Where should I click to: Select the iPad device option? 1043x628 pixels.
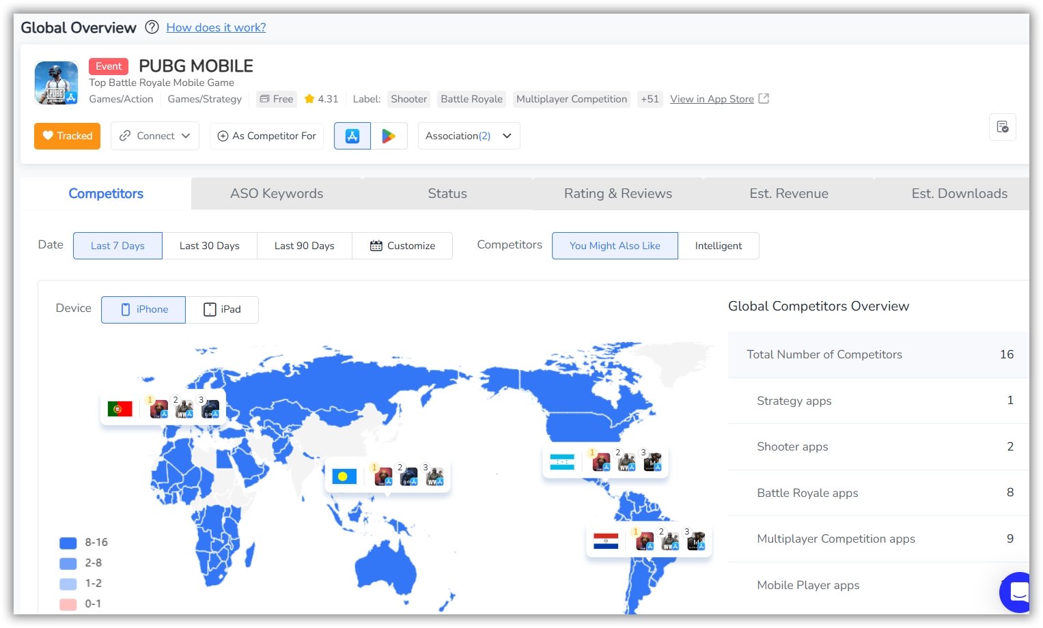(222, 309)
